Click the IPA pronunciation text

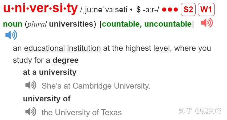[x=104, y=10]
